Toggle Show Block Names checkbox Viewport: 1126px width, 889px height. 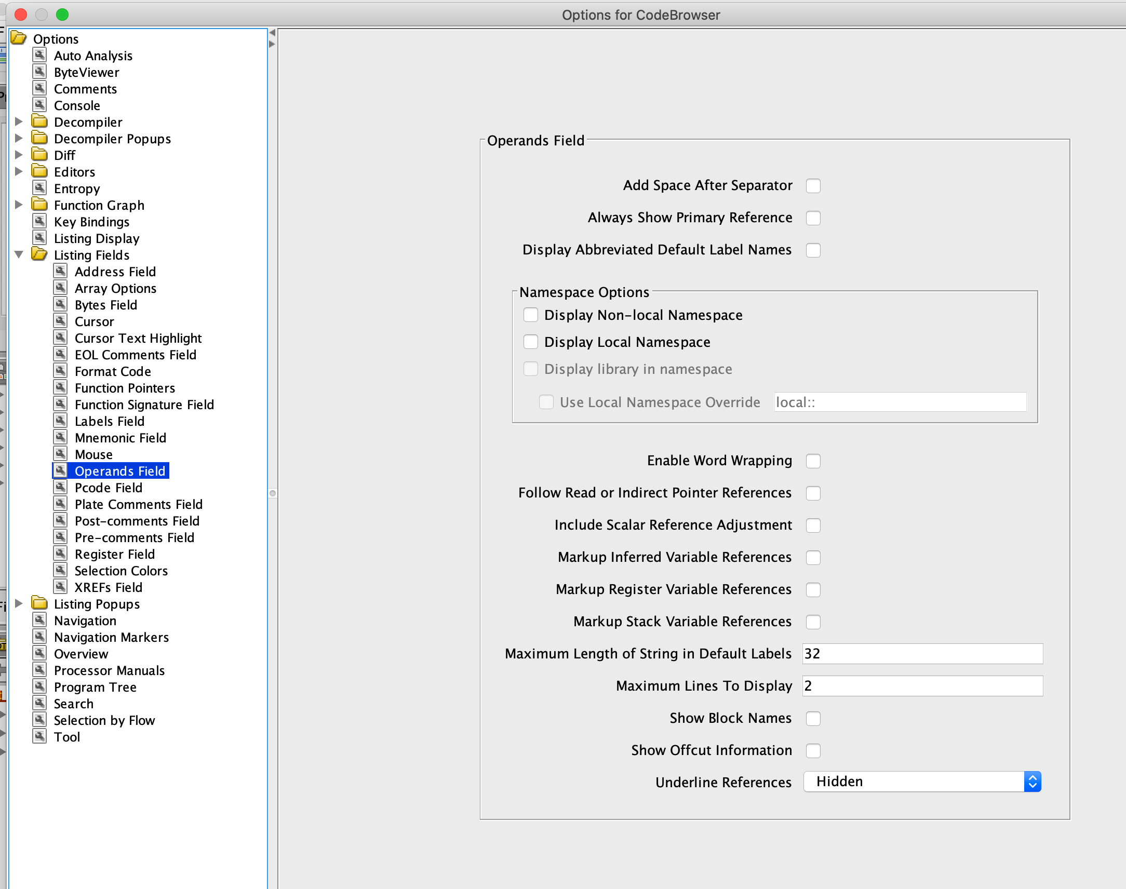(x=813, y=718)
